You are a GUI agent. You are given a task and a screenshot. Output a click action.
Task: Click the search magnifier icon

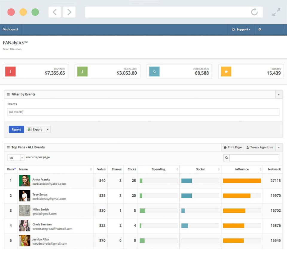click(x=226, y=158)
